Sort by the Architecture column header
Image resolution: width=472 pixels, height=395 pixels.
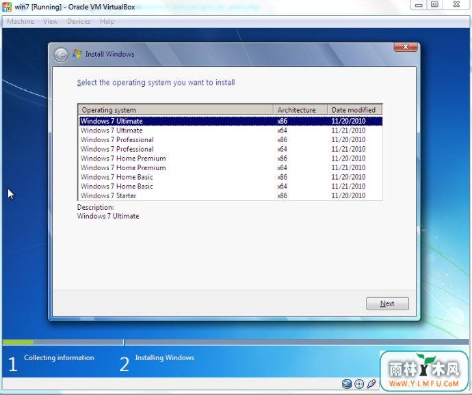click(300, 110)
